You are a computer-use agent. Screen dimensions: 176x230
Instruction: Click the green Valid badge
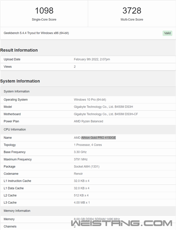(x=167, y=33)
